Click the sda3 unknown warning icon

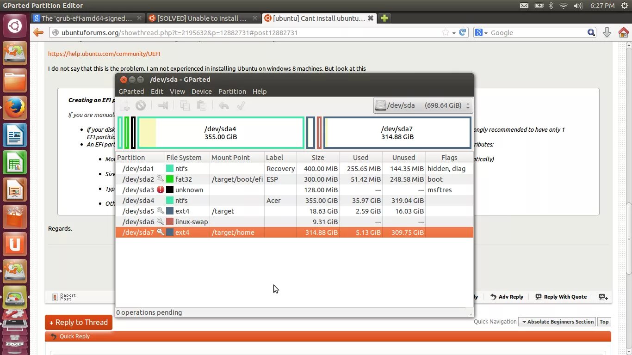pyautogui.click(x=161, y=190)
